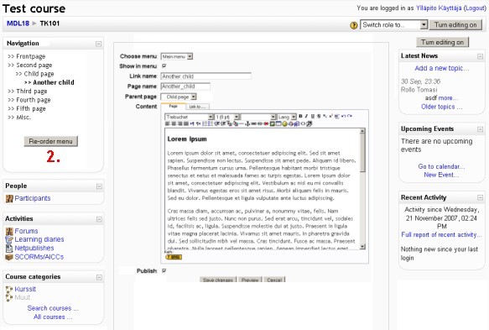The width and height of the screenshot is (489, 330).
Task: Align text right in the editor
Action: point(179,124)
